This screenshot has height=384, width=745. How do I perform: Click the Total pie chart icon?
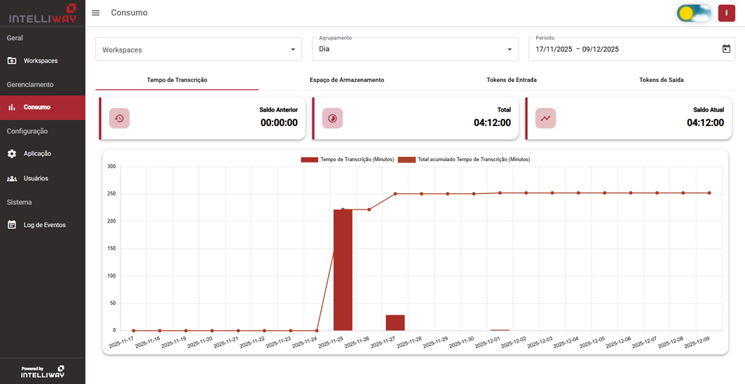click(332, 118)
